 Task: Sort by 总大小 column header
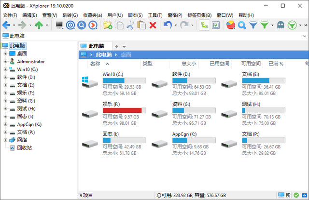[184, 64]
